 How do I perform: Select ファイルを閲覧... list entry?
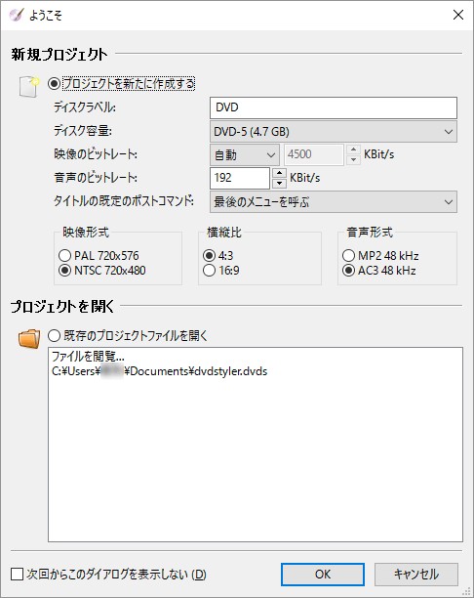[x=88, y=357]
